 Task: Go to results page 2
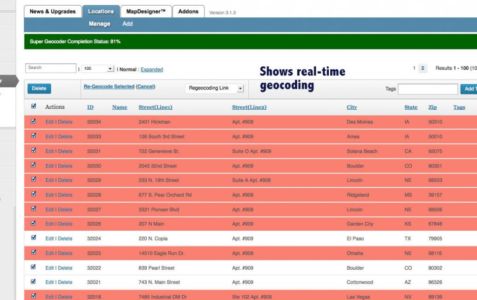click(x=423, y=68)
